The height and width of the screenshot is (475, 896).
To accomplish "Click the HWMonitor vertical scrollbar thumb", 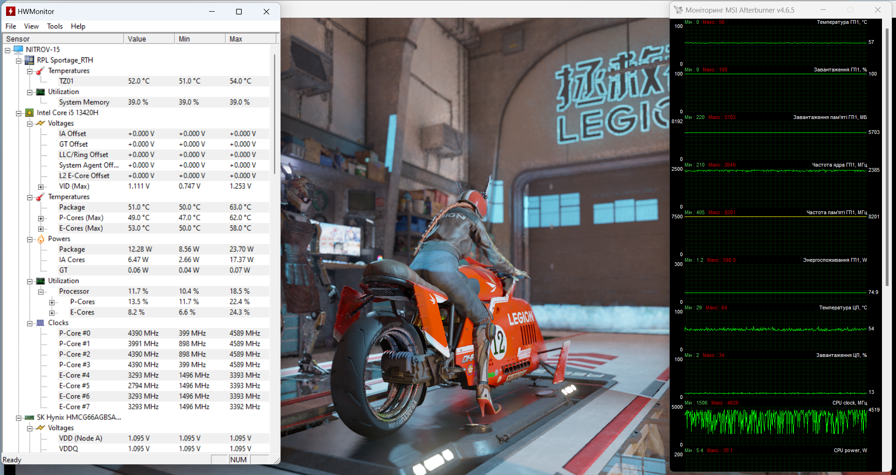I will tap(275, 114).
